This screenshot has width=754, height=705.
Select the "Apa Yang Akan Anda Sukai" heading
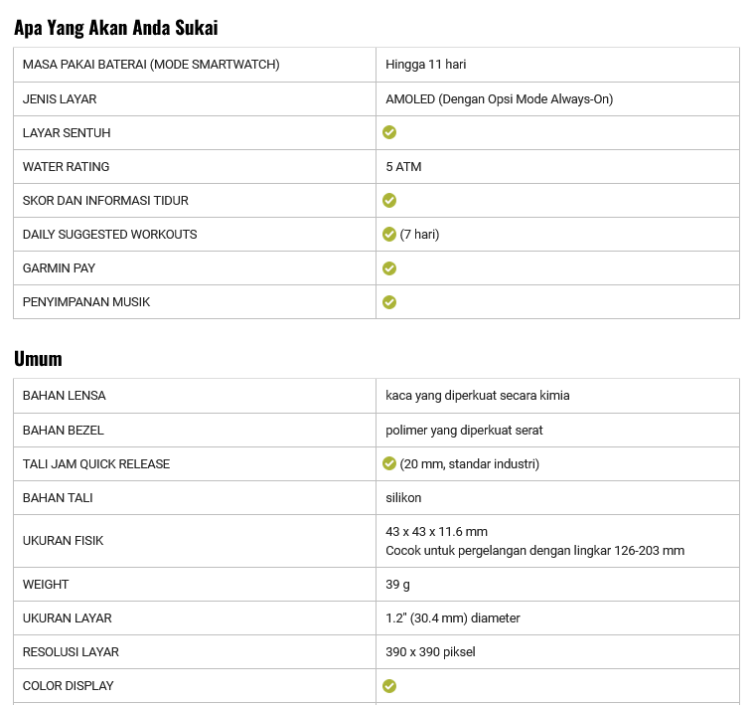click(x=116, y=27)
